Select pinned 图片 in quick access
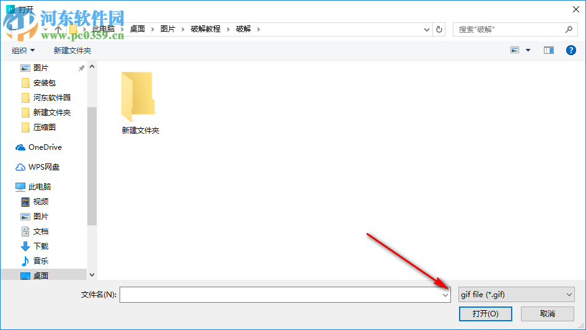This screenshot has width=586, height=330. [41, 68]
